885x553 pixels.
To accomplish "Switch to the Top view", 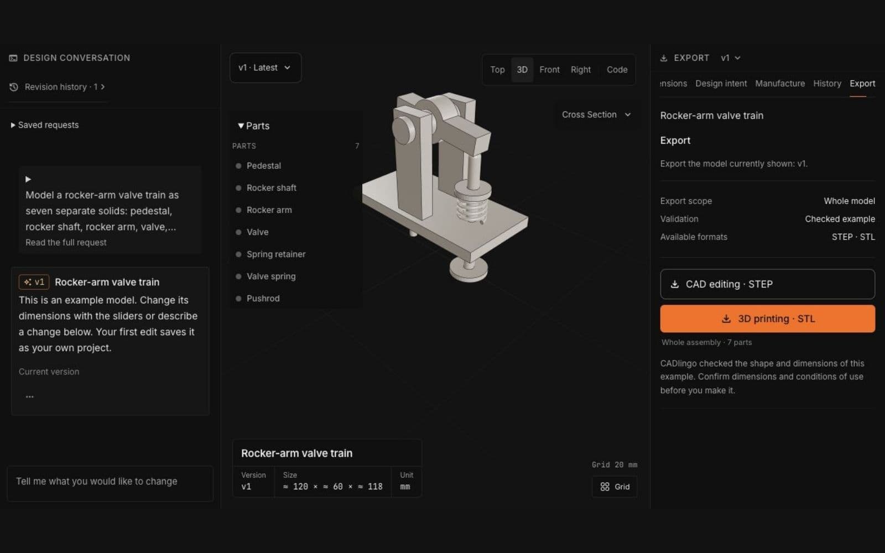I will click(497, 70).
